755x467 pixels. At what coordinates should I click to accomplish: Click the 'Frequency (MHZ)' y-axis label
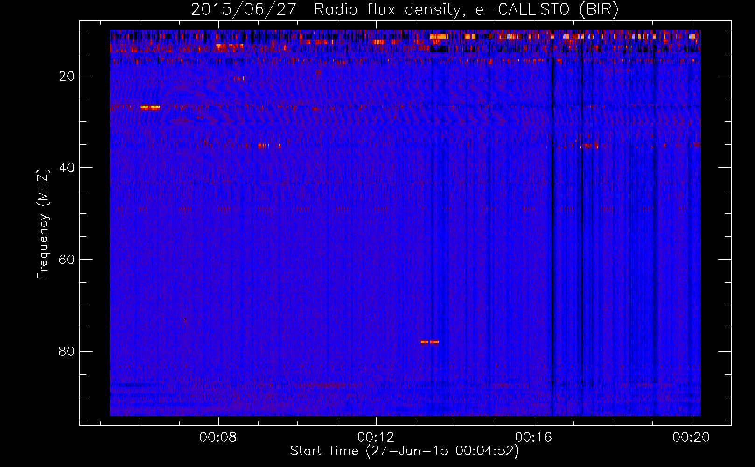point(43,224)
